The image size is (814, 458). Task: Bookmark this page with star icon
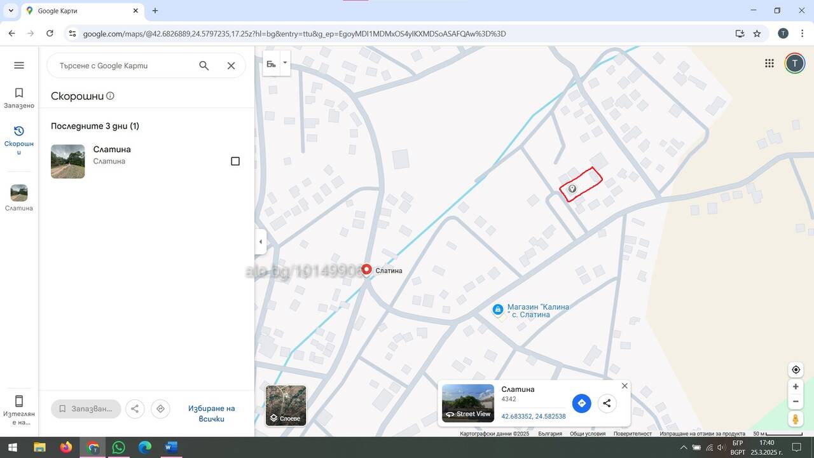[x=757, y=34]
